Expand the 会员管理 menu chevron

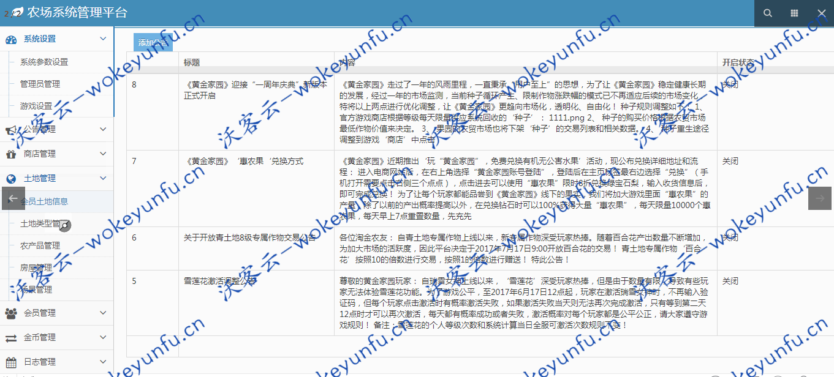click(x=102, y=313)
